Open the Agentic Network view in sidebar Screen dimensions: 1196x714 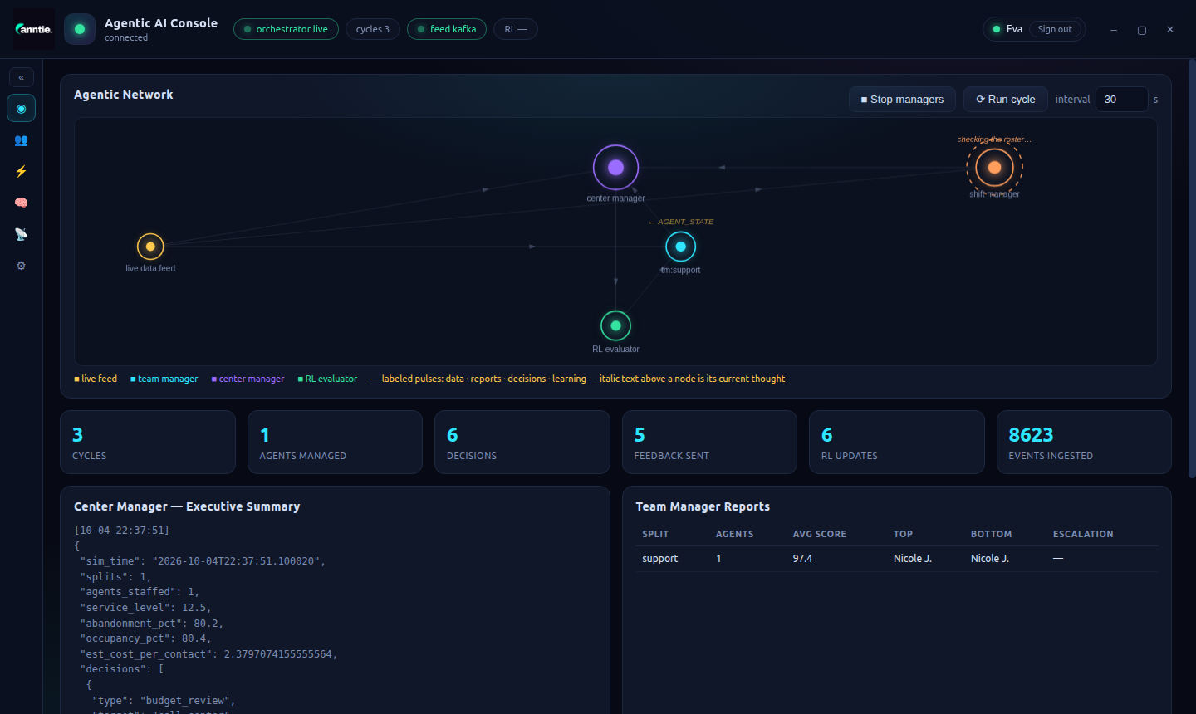pyautogui.click(x=22, y=109)
